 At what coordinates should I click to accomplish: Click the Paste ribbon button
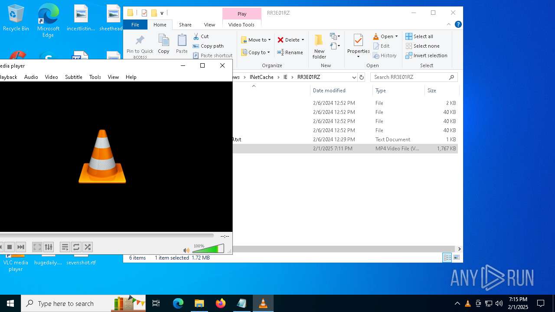click(182, 44)
